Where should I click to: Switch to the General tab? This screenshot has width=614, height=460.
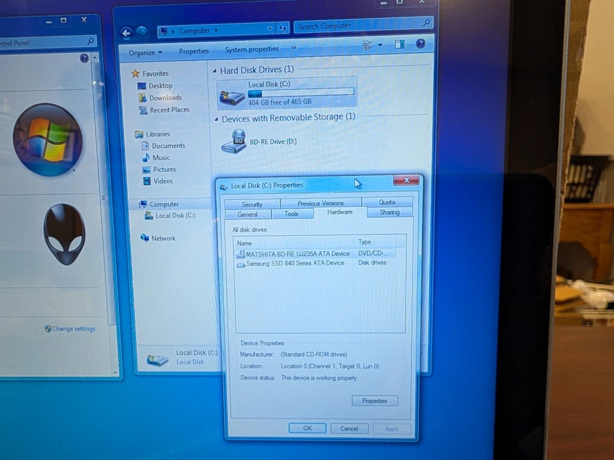pyautogui.click(x=248, y=215)
